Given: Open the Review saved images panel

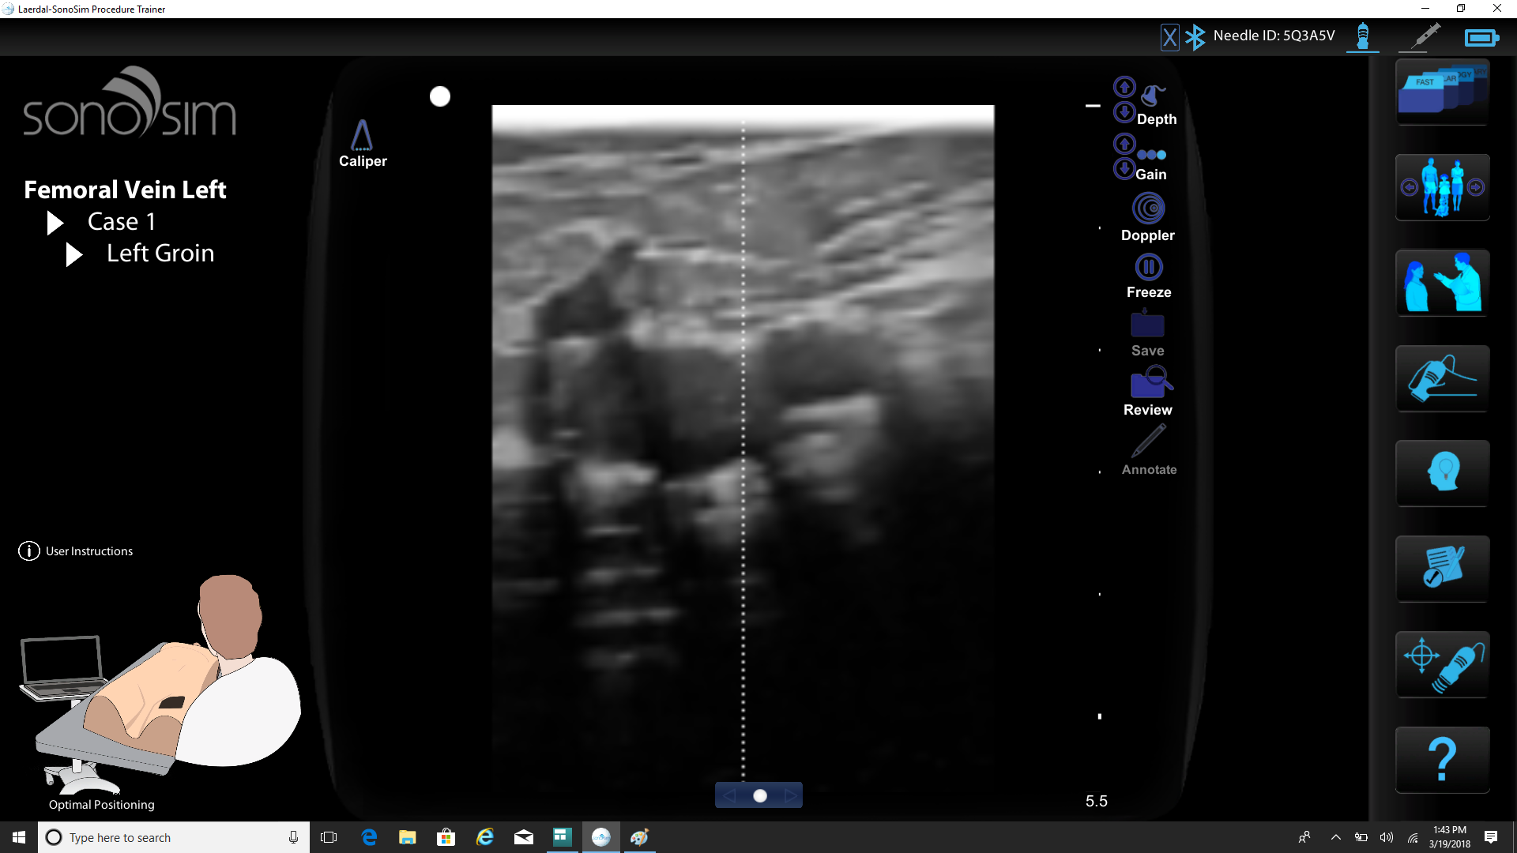Looking at the screenshot, I should (x=1148, y=385).
